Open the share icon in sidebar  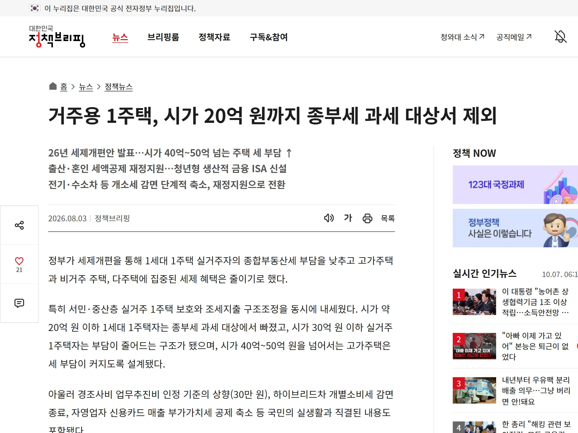coord(19,225)
